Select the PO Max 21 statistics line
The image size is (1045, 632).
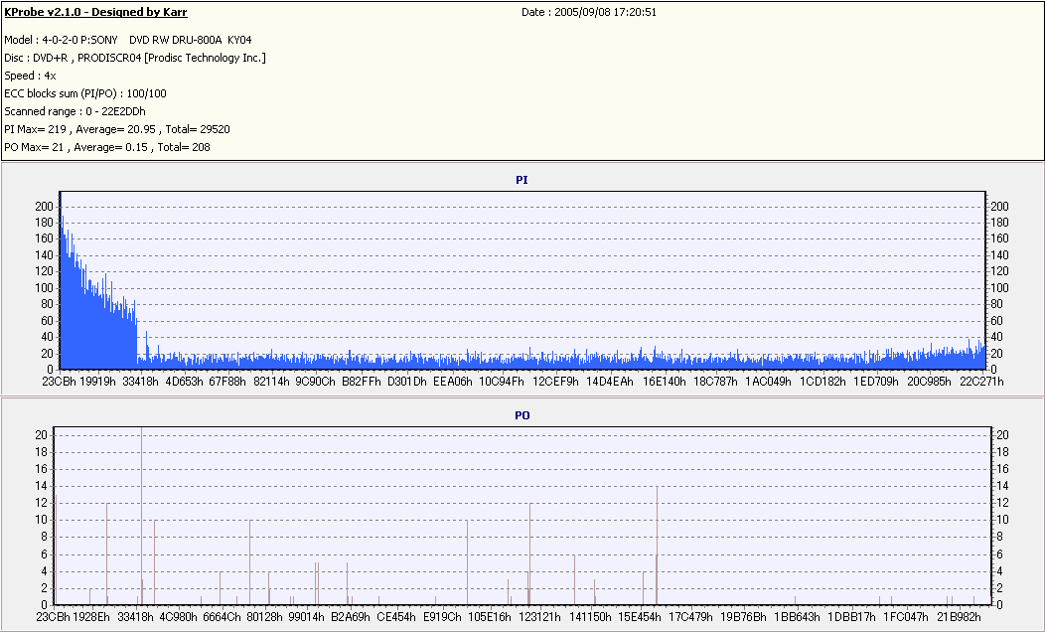pos(107,147)
